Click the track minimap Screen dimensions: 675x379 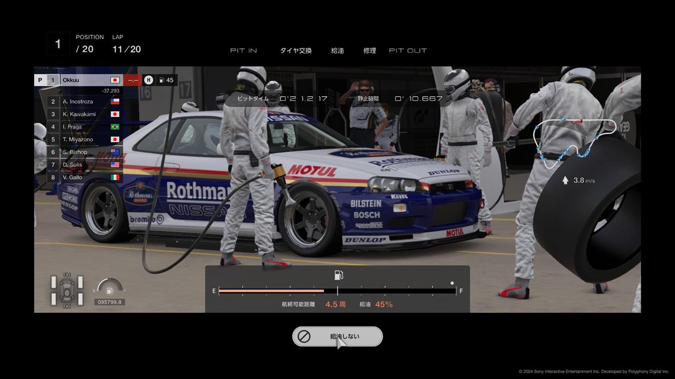point(574,144)
